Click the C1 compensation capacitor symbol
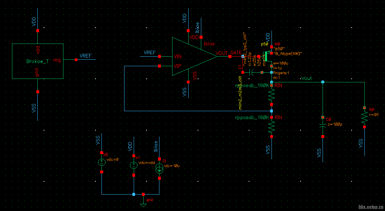 click(x=252, y=72)
